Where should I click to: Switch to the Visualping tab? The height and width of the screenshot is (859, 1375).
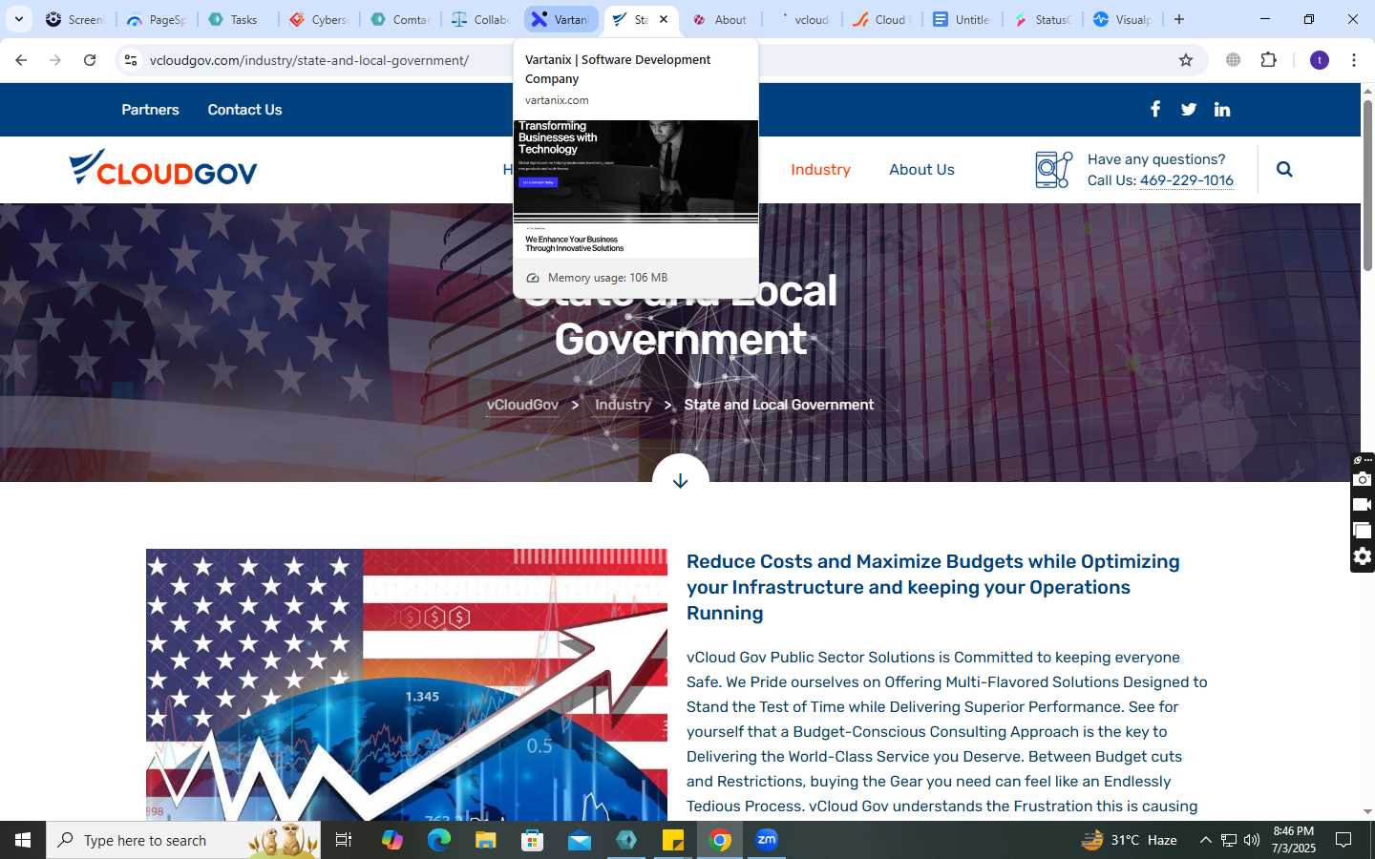[x=1124, y=19]
